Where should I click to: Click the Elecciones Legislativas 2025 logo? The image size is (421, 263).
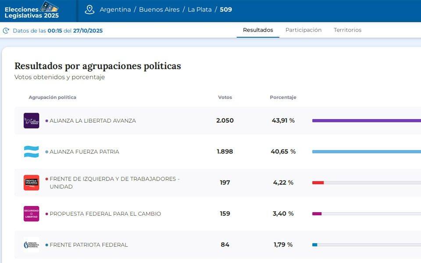tap(32, 11)
